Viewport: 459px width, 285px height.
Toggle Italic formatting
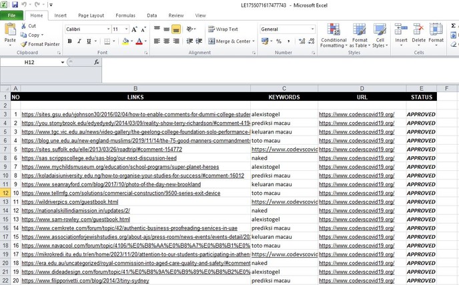tap(79, 41)
